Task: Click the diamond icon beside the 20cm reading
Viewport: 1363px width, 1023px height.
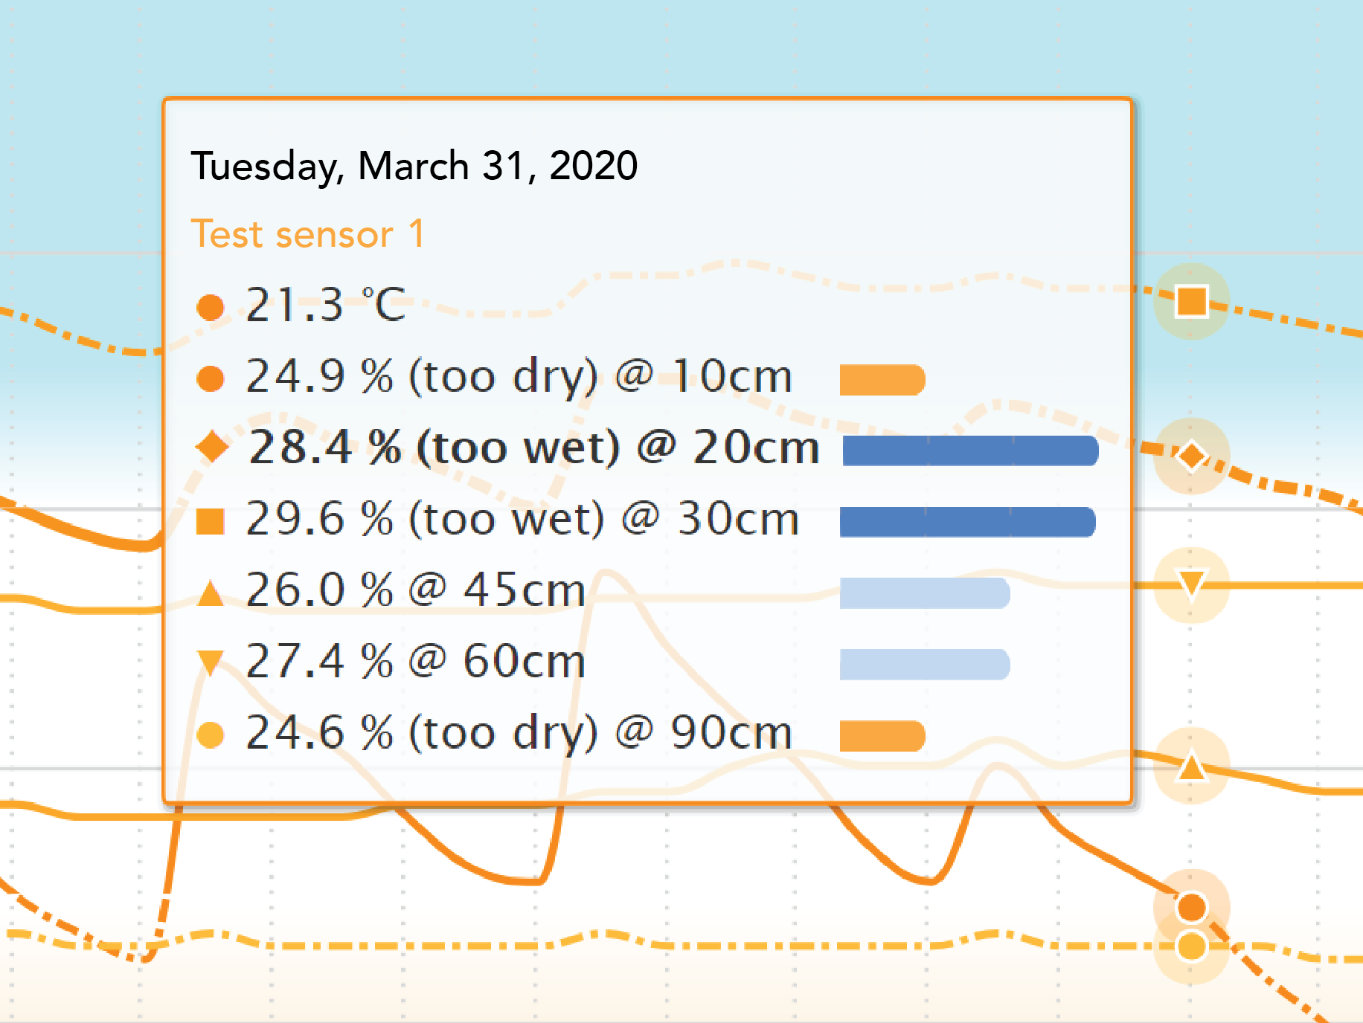Action: [212, 448]
